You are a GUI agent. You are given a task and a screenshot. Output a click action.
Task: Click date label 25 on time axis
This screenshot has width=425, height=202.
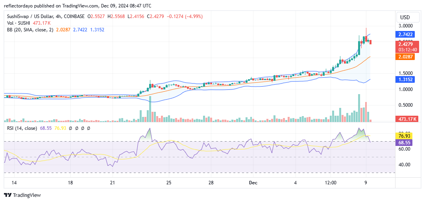(x=168, y=183)
